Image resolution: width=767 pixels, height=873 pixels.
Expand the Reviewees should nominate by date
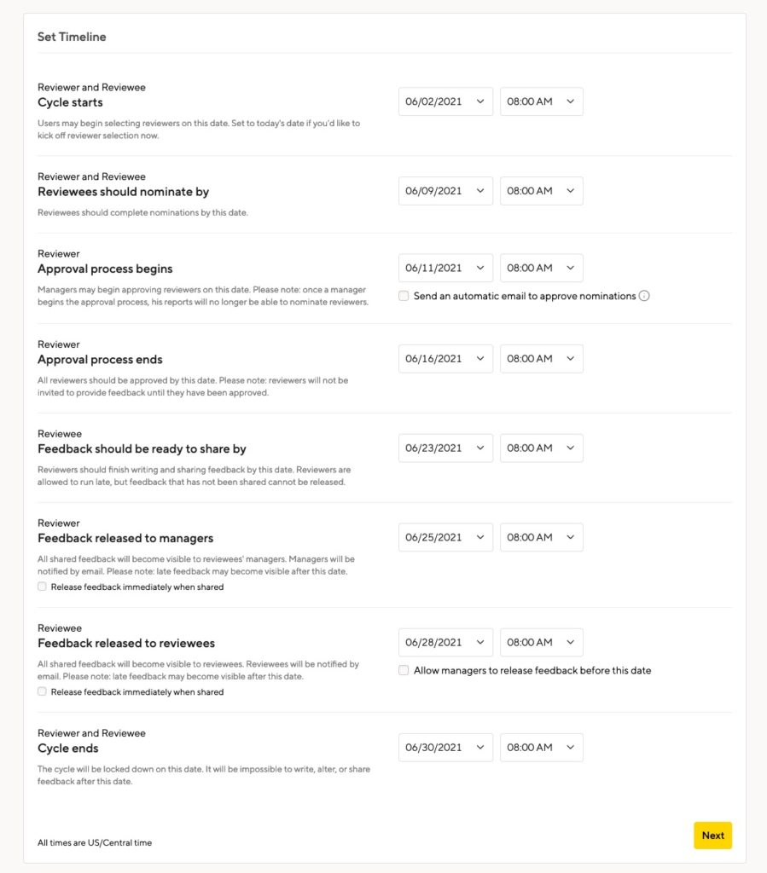[x=445, y=191]
